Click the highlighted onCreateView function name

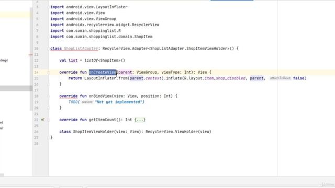click(x=103, y=72)
